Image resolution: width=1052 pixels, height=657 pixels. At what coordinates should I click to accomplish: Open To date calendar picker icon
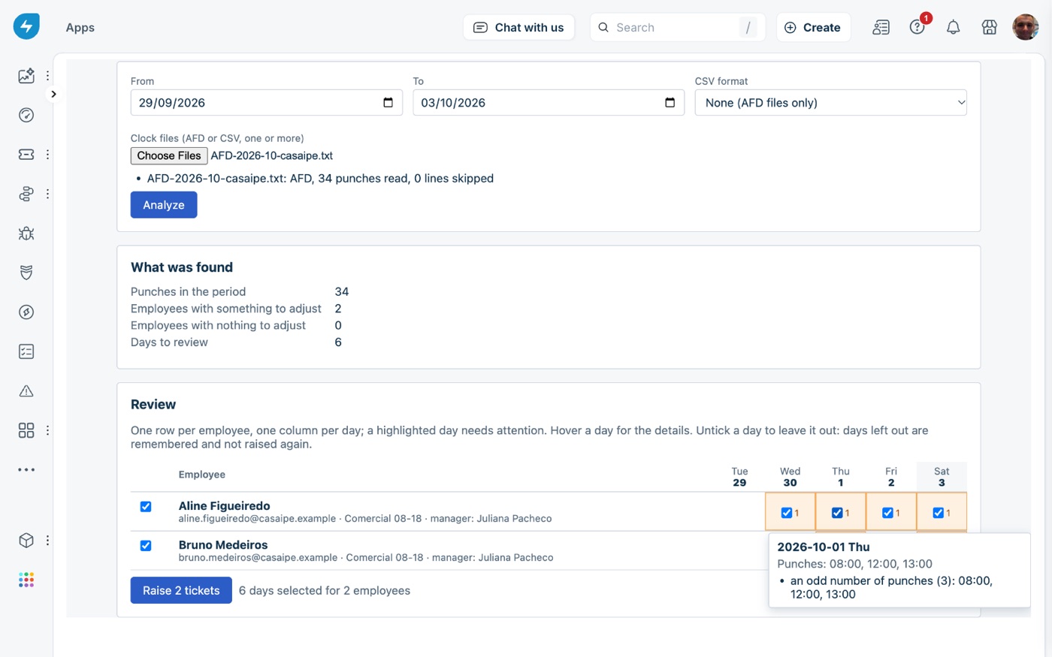tap(670, 103)
